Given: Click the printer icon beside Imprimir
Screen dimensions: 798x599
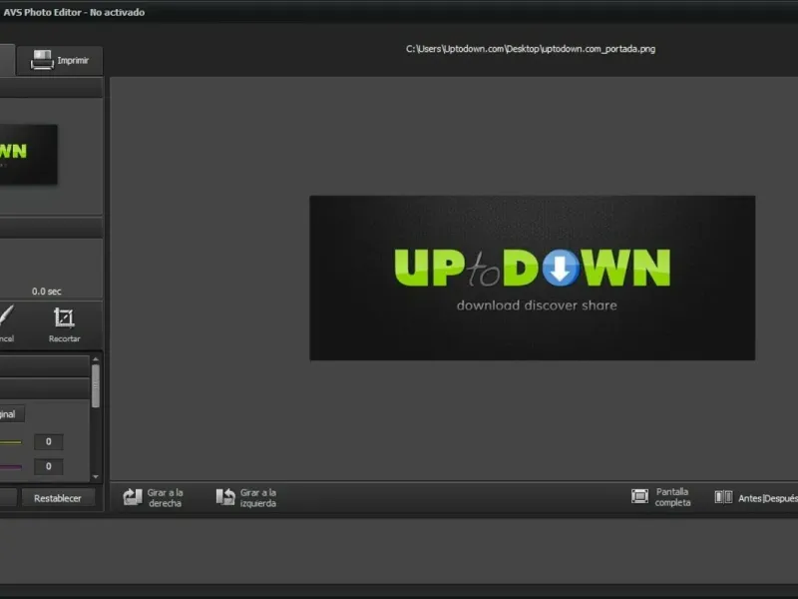Looking at the screenshot, I should (x=42, y=60).
